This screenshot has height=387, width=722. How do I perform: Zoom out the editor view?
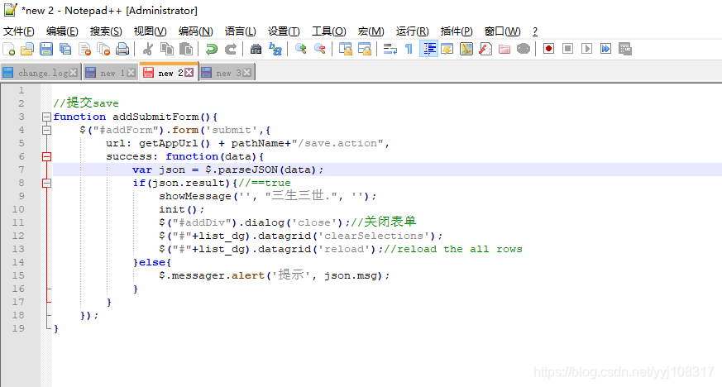click(x=319, y=49)
